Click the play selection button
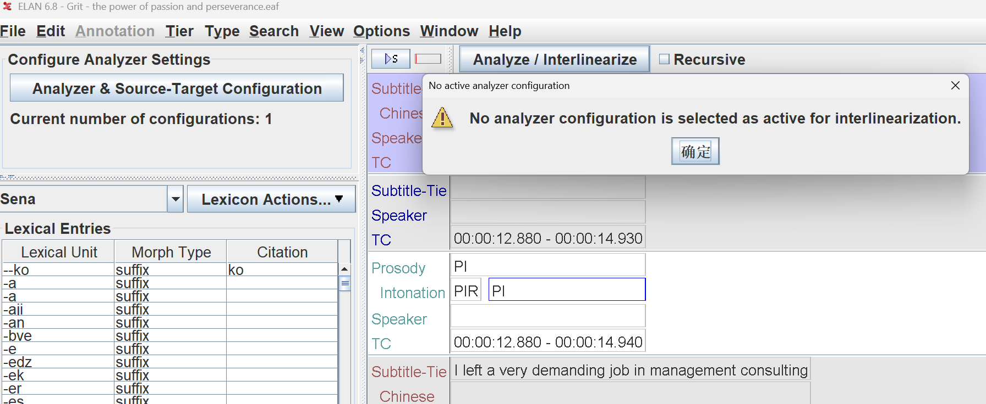The image size is (986, 404). pyautogui.click(x=391, y=59)
